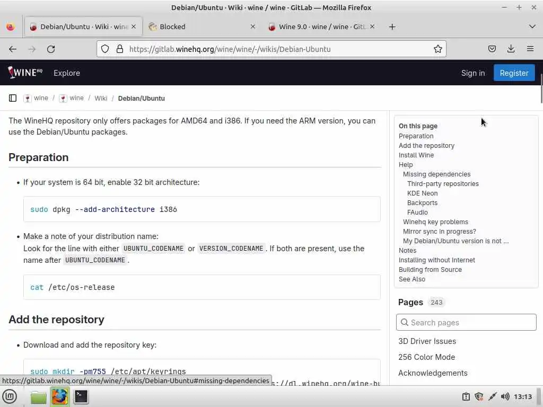Open a new tab with plus button
This screenshot has height=407, width=543.
392,26
